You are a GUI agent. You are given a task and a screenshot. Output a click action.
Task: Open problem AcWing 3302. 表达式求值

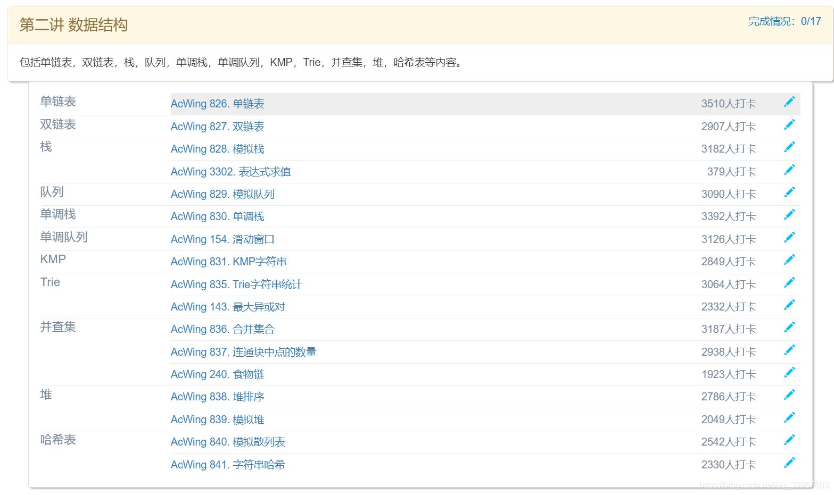click(x=230, y=172)
